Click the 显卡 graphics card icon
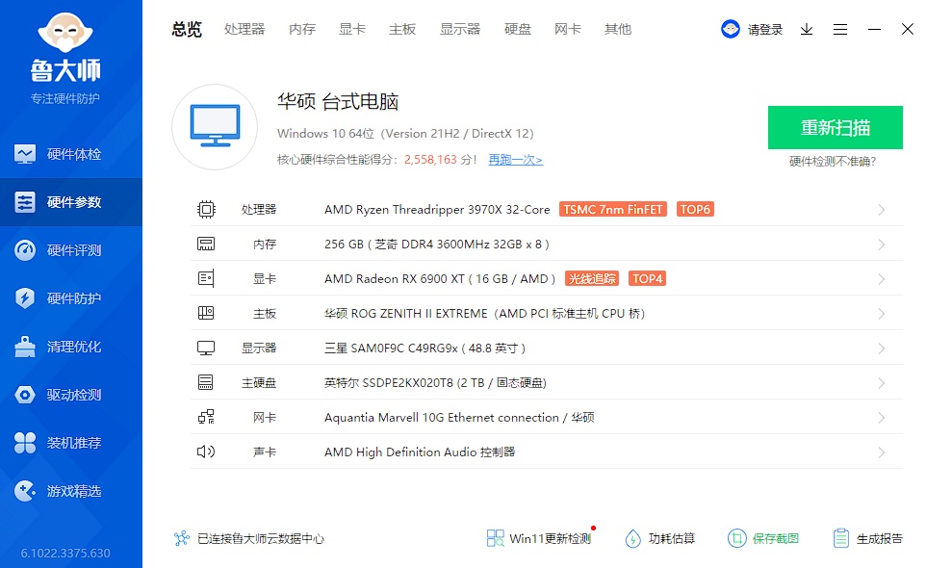 click(x=206, y=278)
